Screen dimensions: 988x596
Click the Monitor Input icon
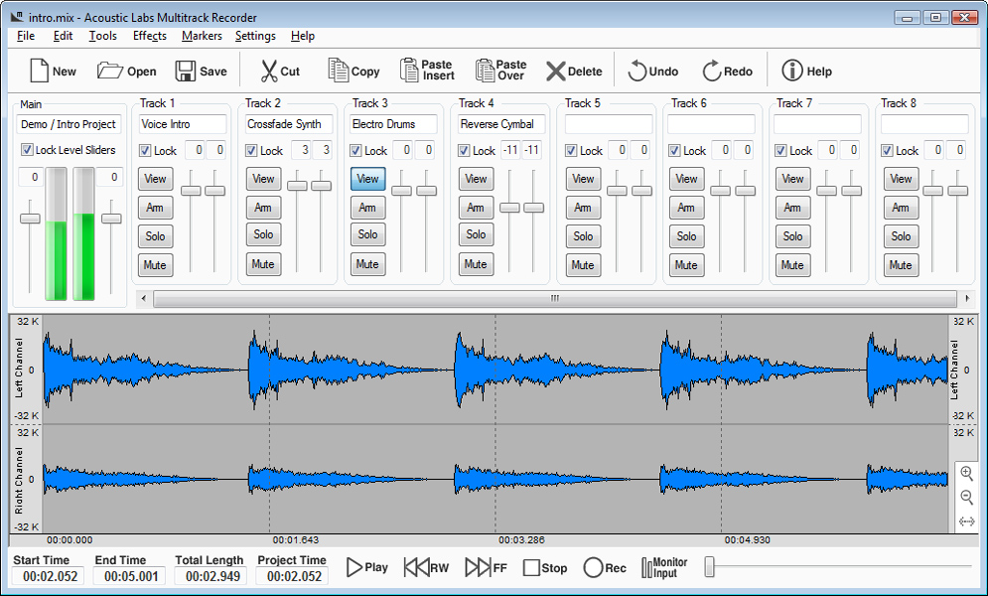(x=646, y=567)
